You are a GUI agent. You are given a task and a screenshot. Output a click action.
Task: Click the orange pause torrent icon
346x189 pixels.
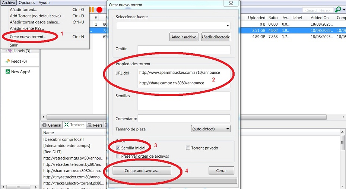92,10
